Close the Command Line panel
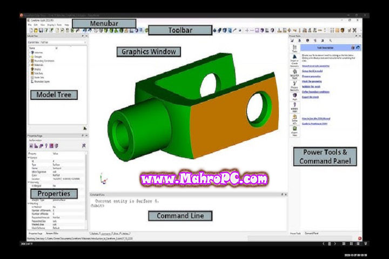This screenshot has height=259, width=389. point(286,195)
